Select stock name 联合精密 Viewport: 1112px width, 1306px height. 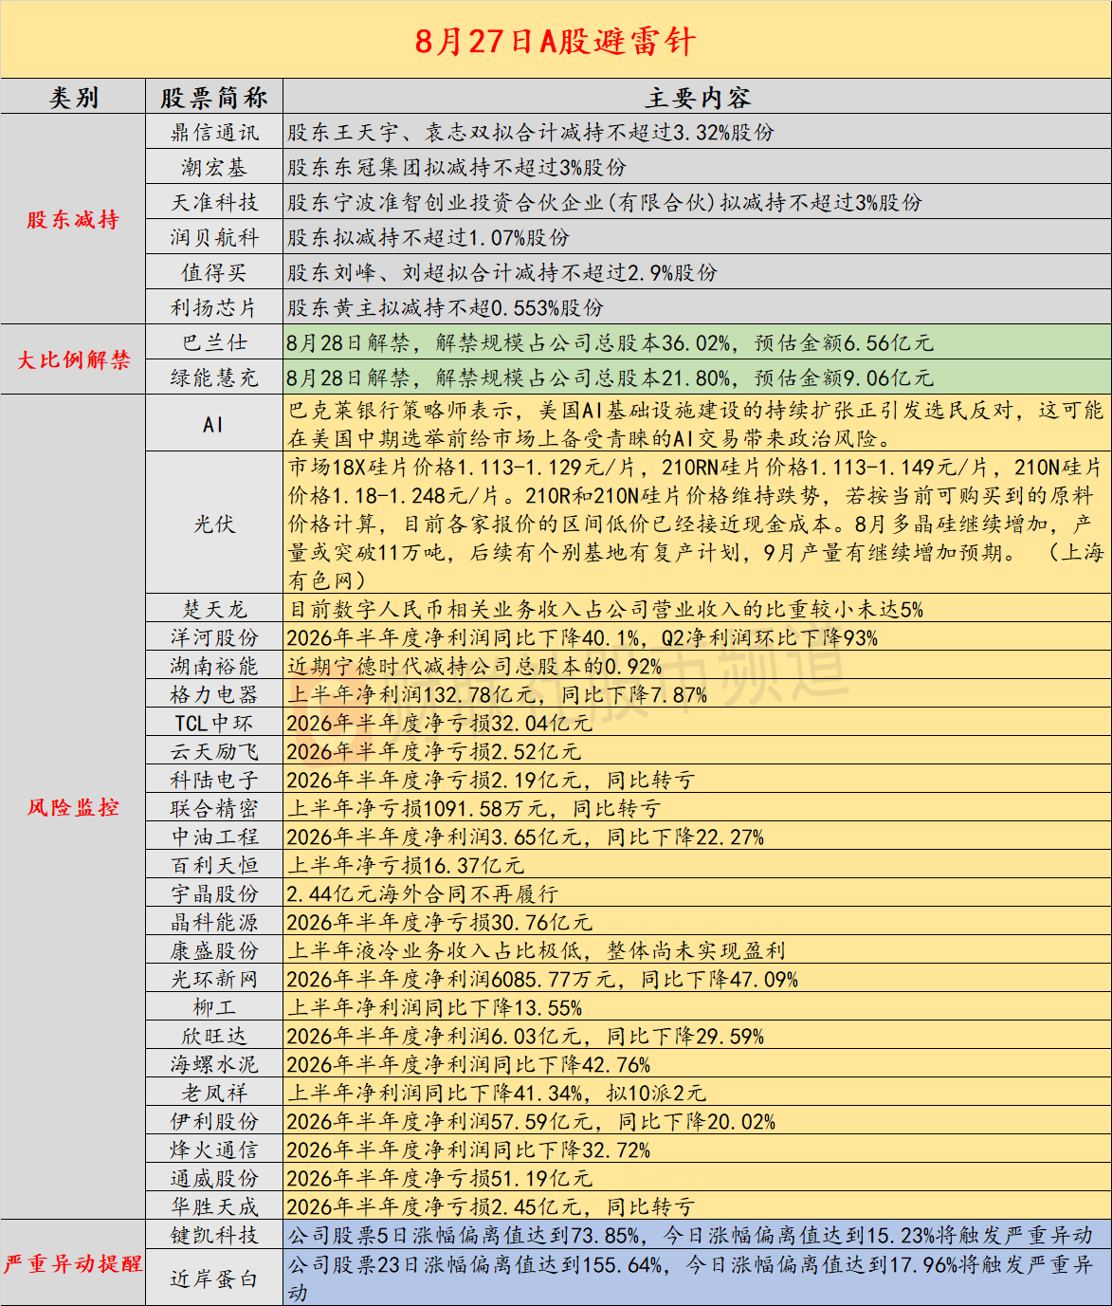[x=214, y=808]
